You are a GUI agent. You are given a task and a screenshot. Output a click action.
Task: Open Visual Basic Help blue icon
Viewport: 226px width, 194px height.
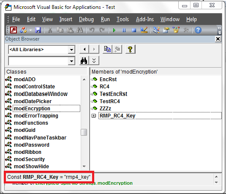pos(198,30)
